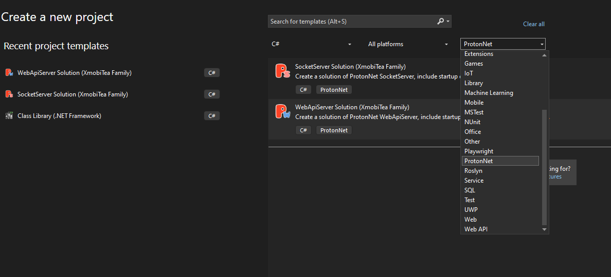Select SocketServer Solution result title
611x277 pixels.
pyautogui.click(x=350, y=67)
